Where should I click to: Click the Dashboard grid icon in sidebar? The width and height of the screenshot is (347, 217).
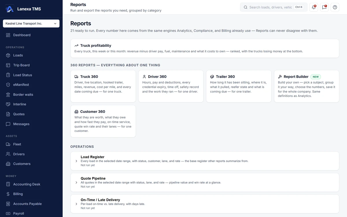click(8, 35)
